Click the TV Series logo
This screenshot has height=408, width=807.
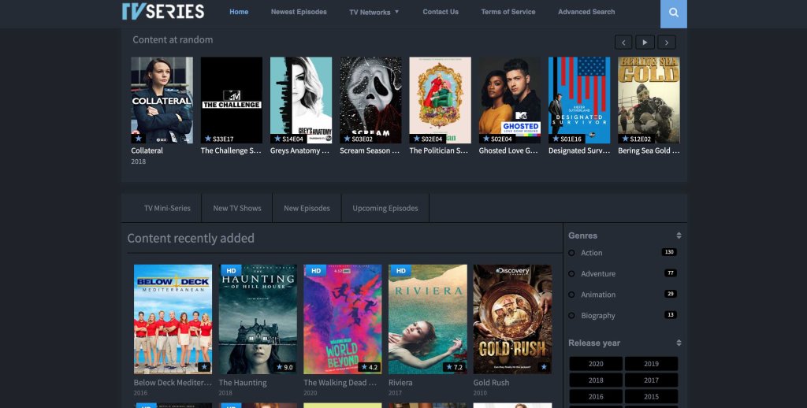(x=162, y=11)
